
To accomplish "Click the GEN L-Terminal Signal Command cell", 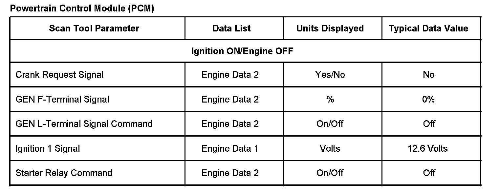I will click(84, 124).
